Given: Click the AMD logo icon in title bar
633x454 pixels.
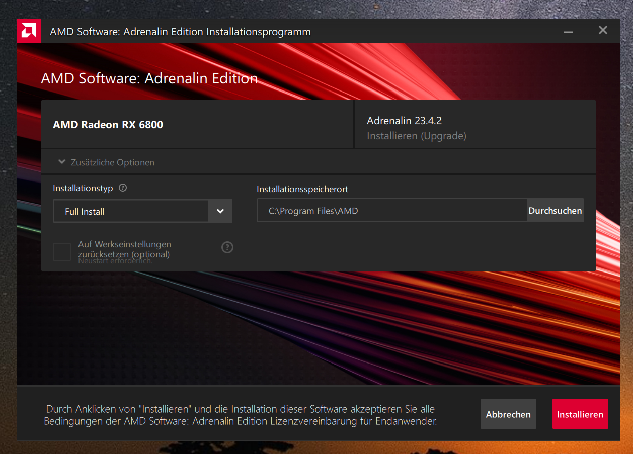Looking at the screenshot, I should click(x=29, y=31).
